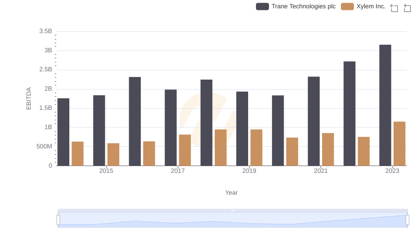
Task: Click the 1B y-axis label
Action: click(48, 127)
